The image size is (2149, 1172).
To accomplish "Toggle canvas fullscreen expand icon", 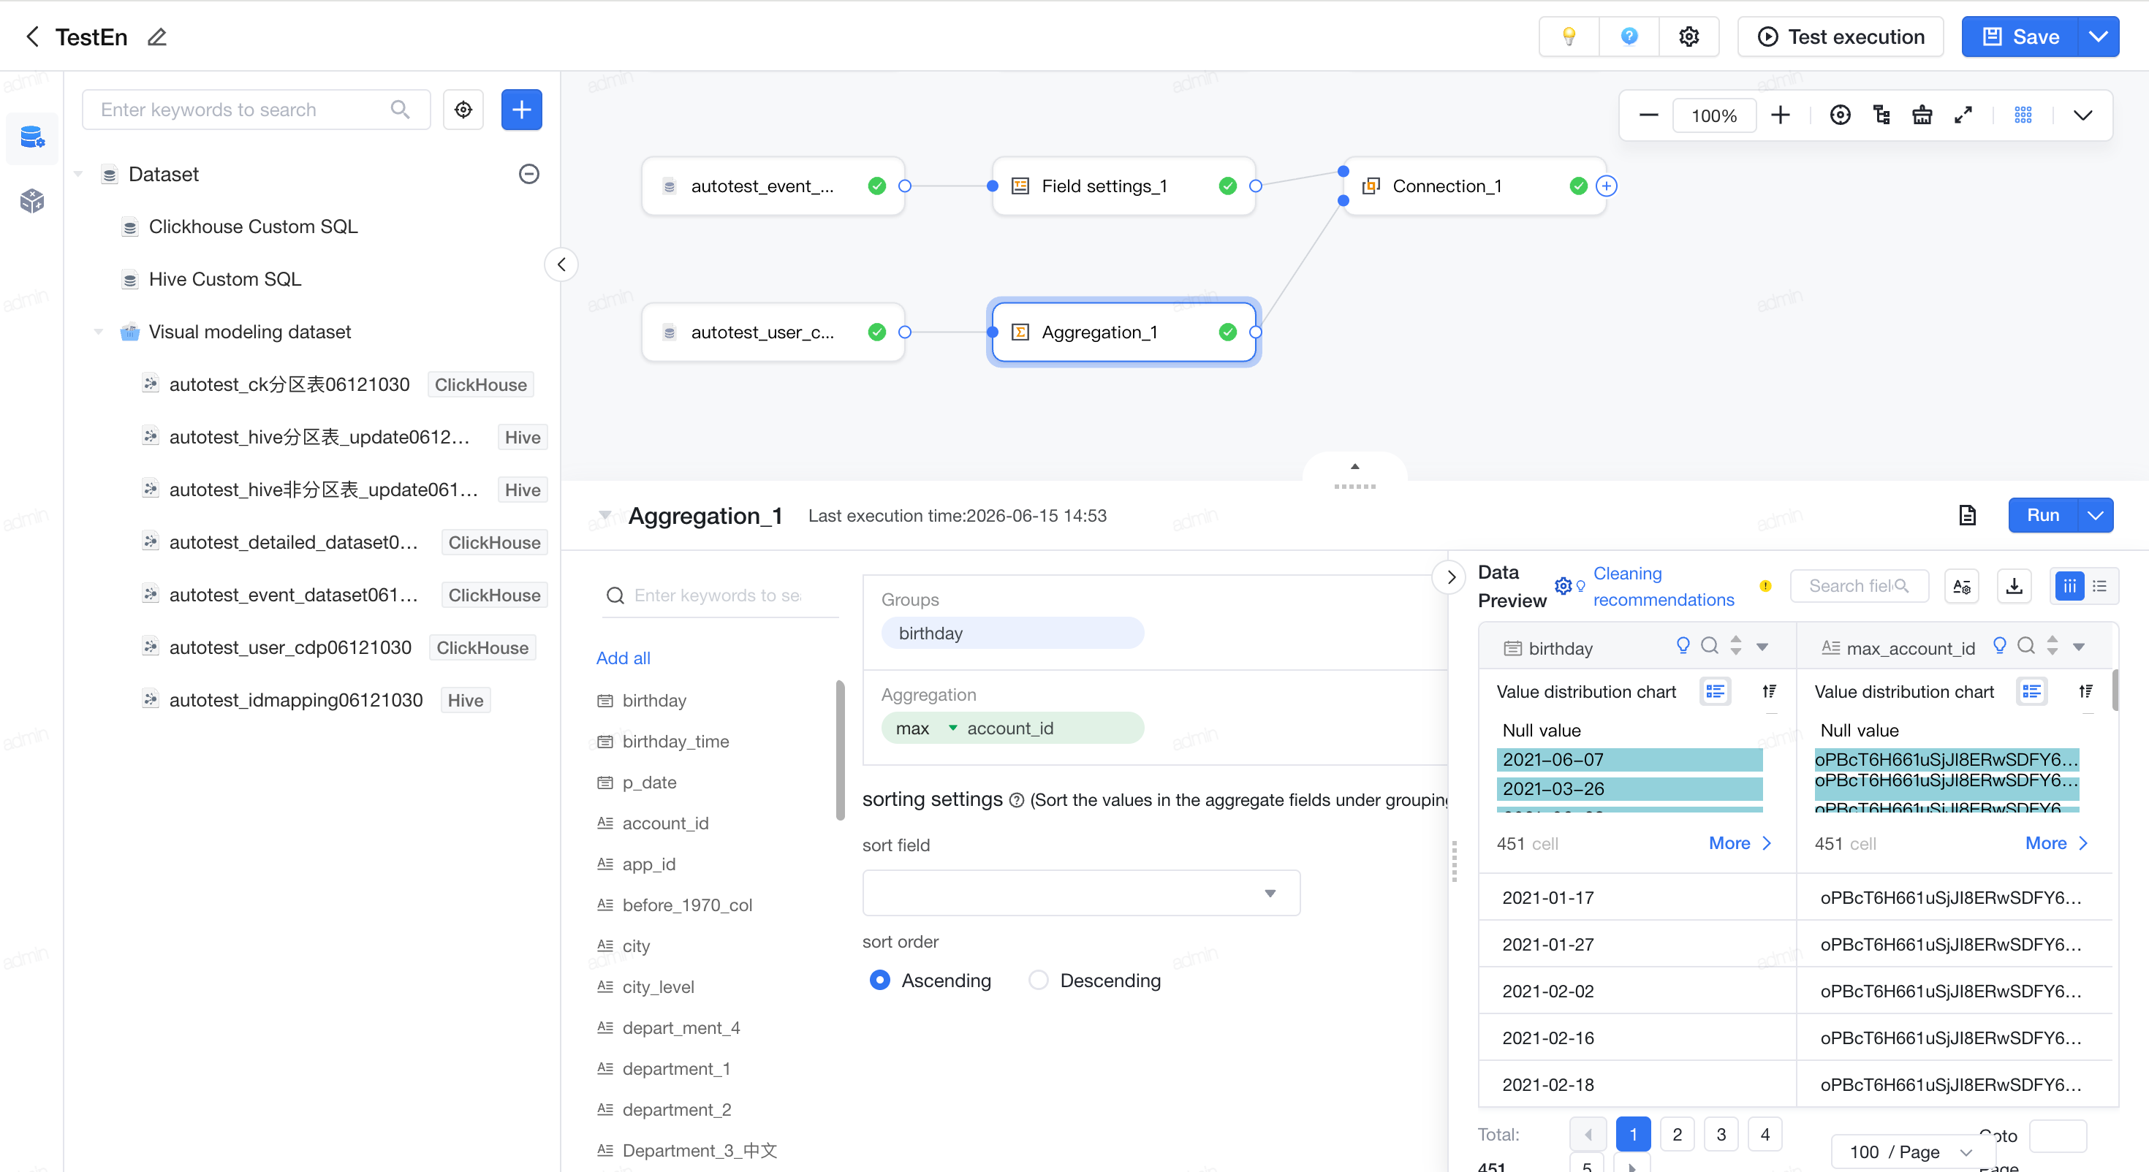I will point(1963,115).
